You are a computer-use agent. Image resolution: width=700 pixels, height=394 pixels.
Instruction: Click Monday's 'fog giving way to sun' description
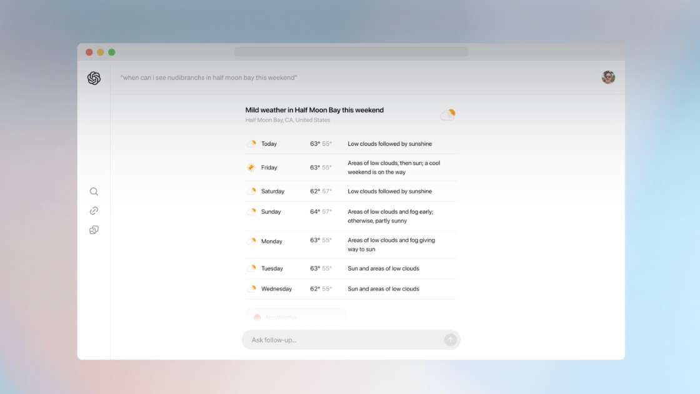(391, 245)
